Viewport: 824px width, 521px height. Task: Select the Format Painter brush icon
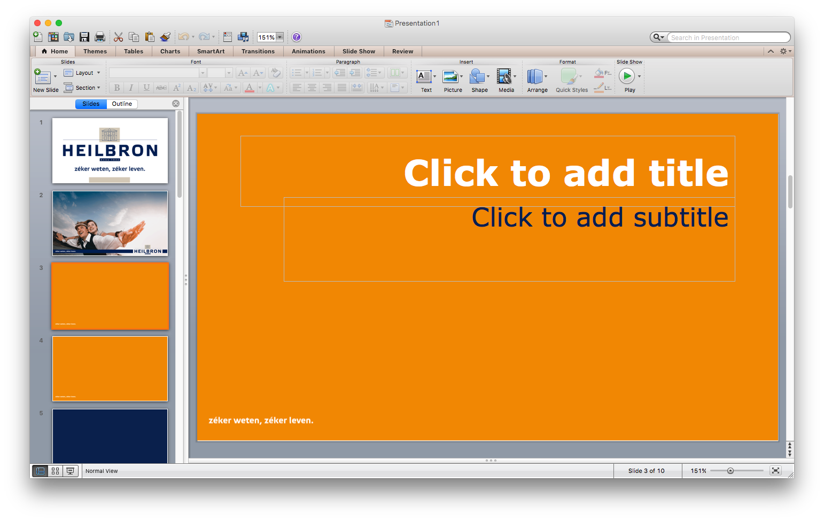[x=165, y=37]
